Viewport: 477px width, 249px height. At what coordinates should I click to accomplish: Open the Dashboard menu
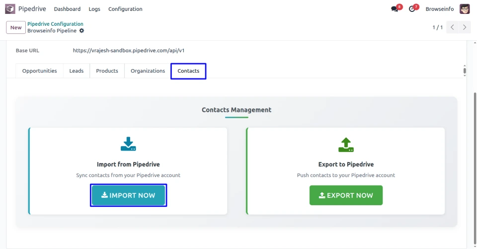[x=67, y=9]
